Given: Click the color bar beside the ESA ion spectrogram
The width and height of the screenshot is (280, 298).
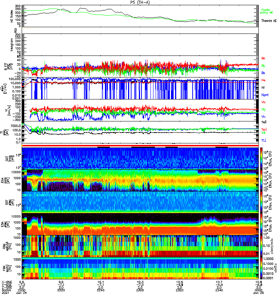Looking at the screenshot, I should click(x=261, y=180).
